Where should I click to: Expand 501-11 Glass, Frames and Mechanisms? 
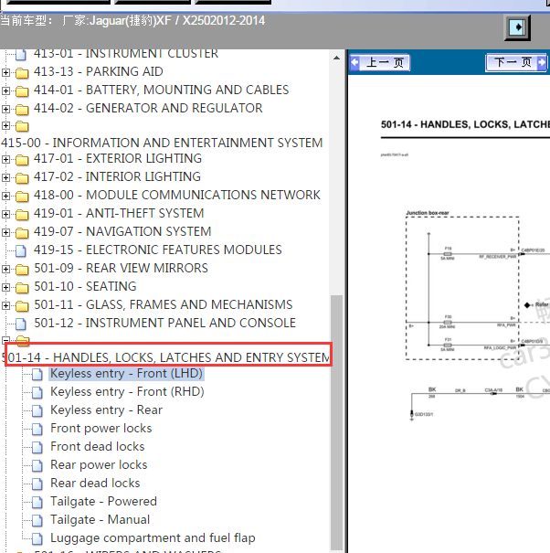5,306
